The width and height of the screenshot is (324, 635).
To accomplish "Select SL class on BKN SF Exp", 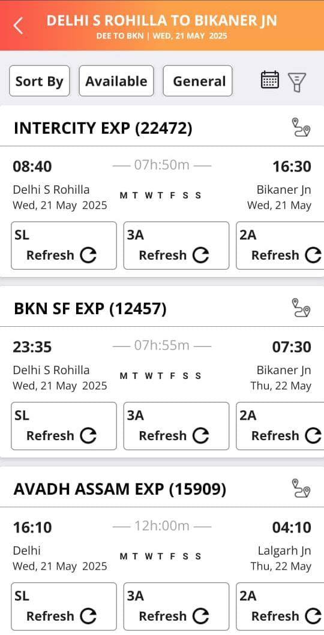I will tap(64, 426).
